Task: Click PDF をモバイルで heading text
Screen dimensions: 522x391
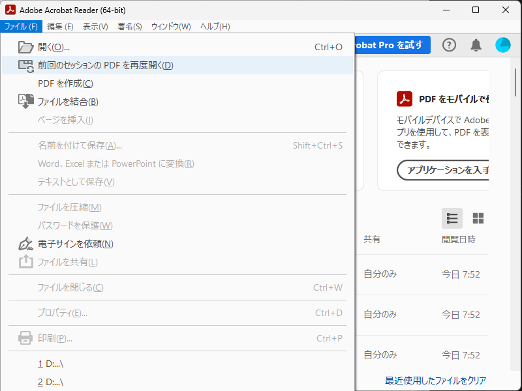Action: pyautogui.click(x=453, y=99)
